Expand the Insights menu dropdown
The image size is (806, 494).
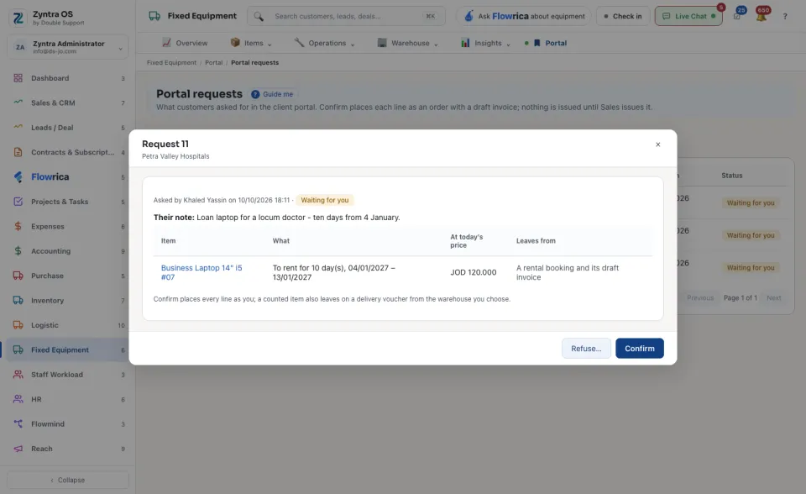pyautogui.click(x=509, y=45)
